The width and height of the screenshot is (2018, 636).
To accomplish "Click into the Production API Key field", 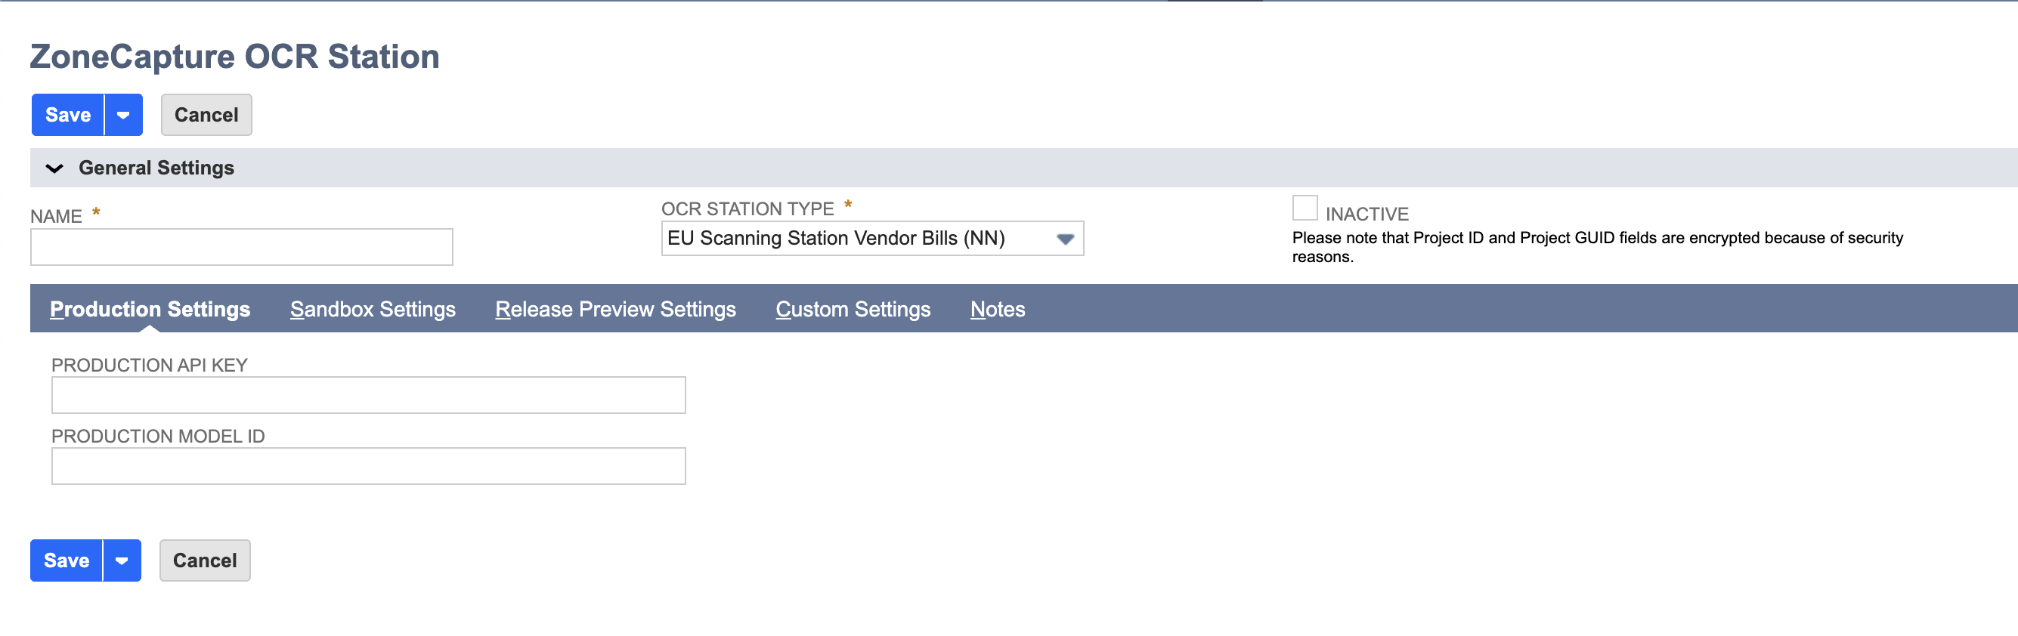I will [368, 396].
